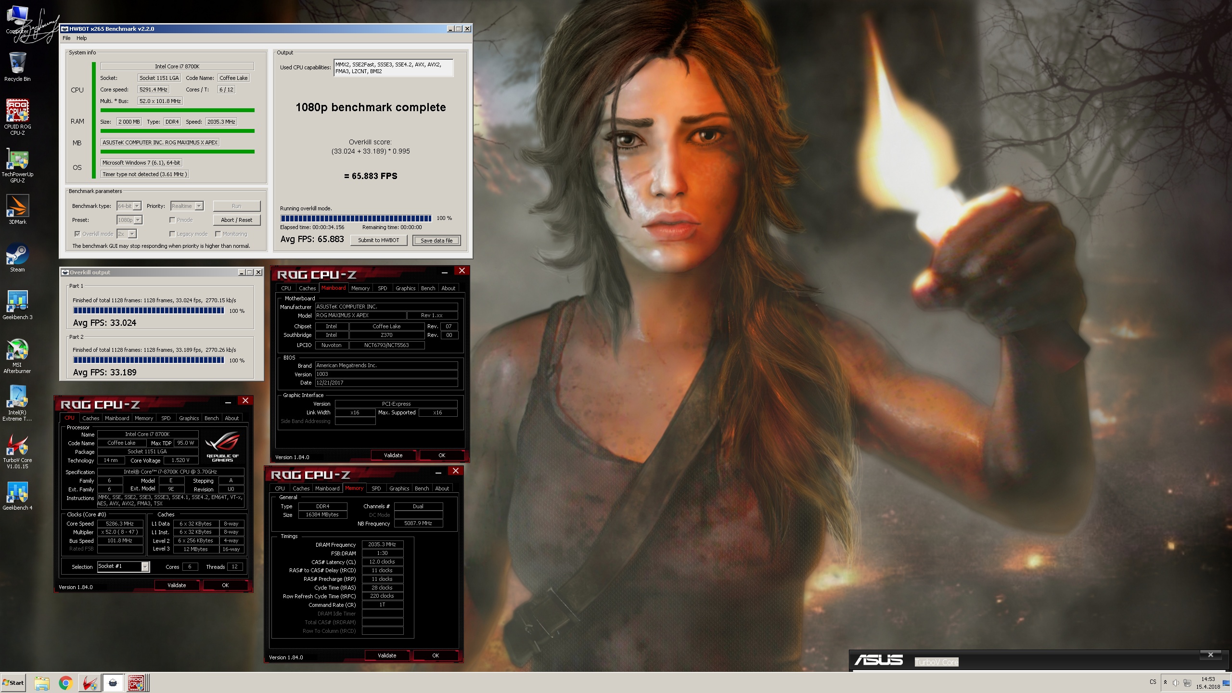Open SPD tab in CPU-Z Memory window
The height and width of the screenshot is (693, 1232).
point(376,488)
